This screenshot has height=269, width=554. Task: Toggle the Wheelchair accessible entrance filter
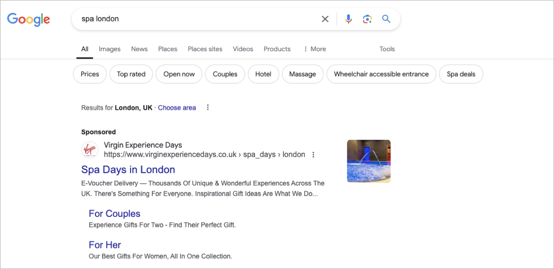pyautogui.click(x=381, y=74)
